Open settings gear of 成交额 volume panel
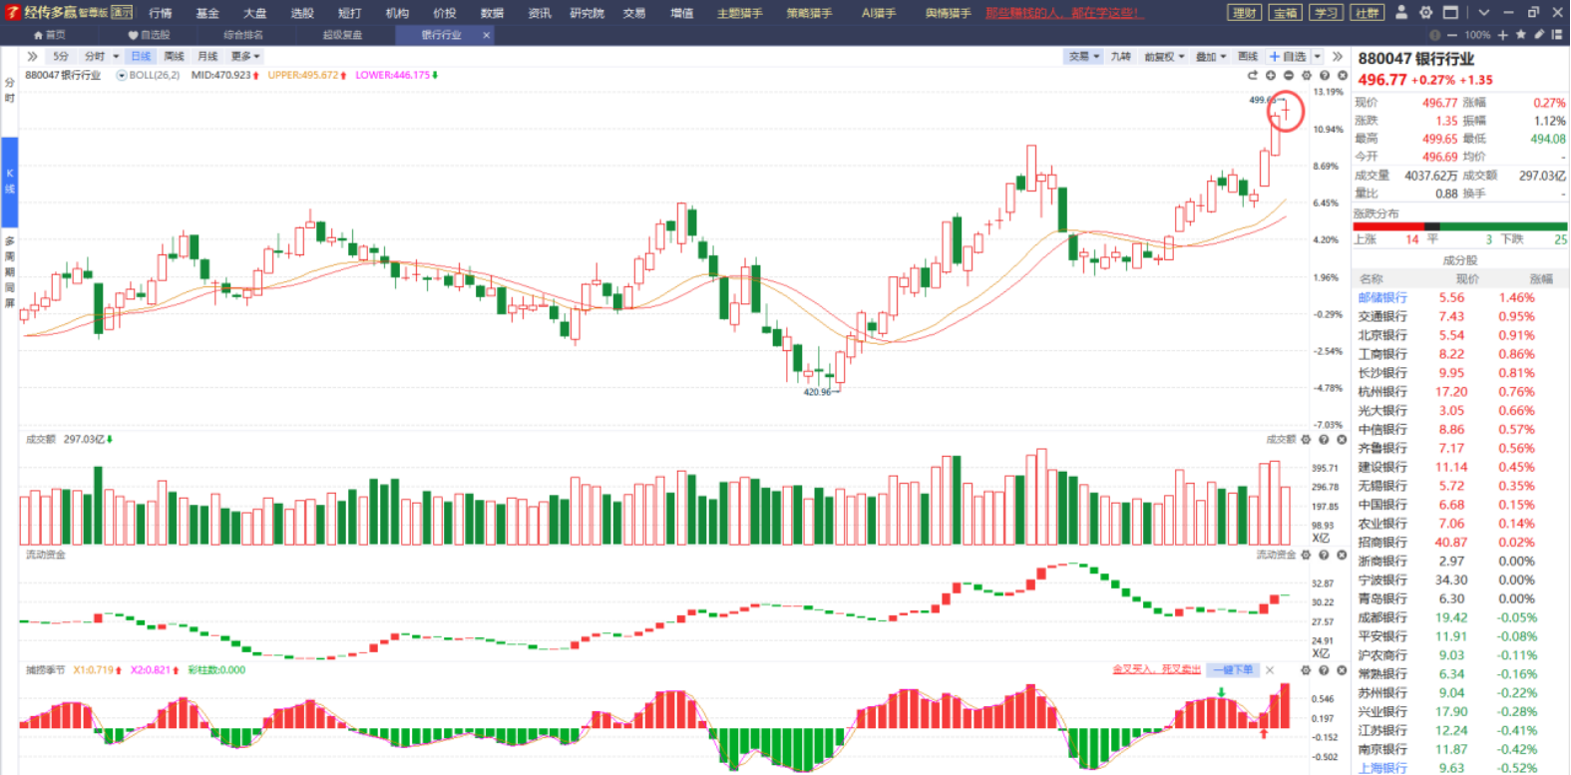 point(1306,439)
